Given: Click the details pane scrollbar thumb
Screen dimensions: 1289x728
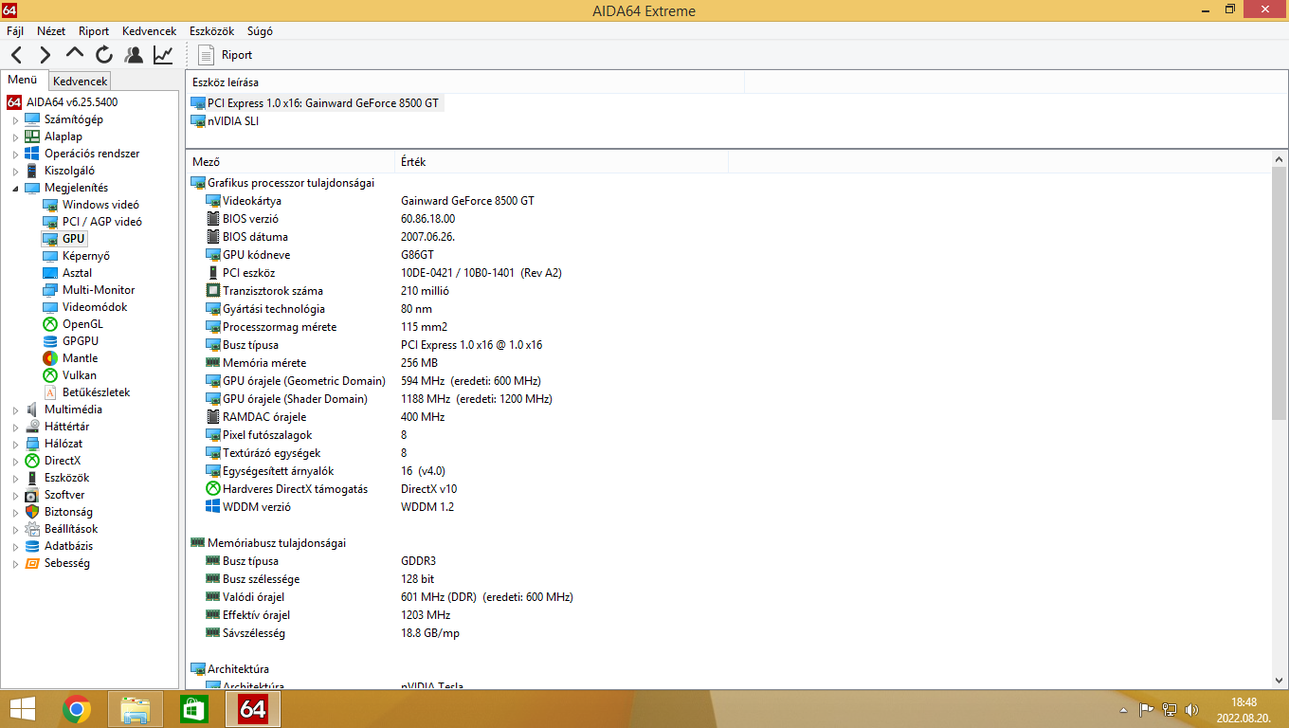Looking at the screenshot, I should click(1280, 294).
